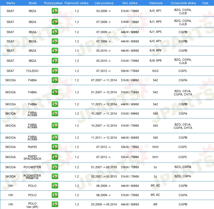Viewport: 214px width, 209px height.
Task: Select the ROOMSTER PRAKTIK model cell
Action: point(32,177)
